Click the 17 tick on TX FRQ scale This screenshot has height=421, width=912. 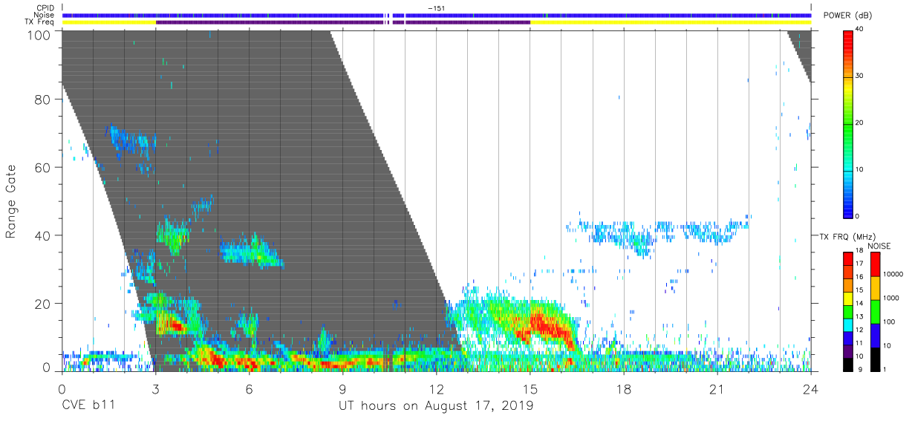click(x=859, y=264)
